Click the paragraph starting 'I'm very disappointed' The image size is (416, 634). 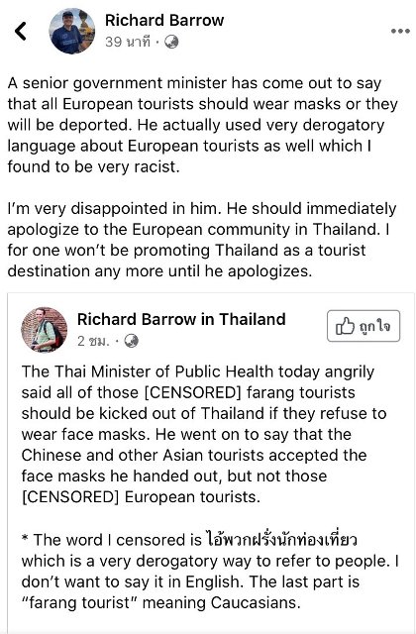point(202,240)
